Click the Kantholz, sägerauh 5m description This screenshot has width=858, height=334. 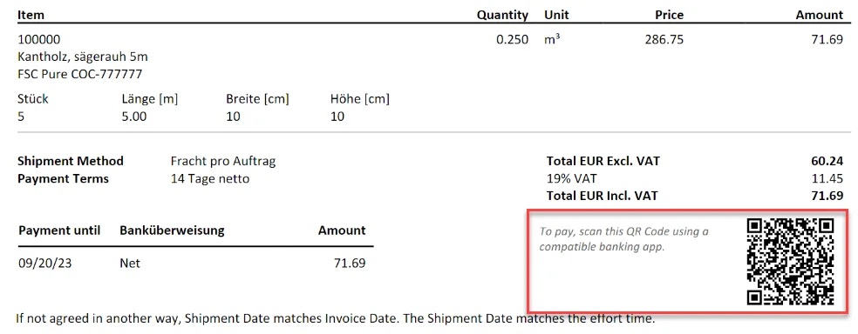coord(83,57)
